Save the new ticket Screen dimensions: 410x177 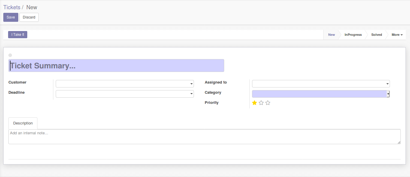pos(11,17)
